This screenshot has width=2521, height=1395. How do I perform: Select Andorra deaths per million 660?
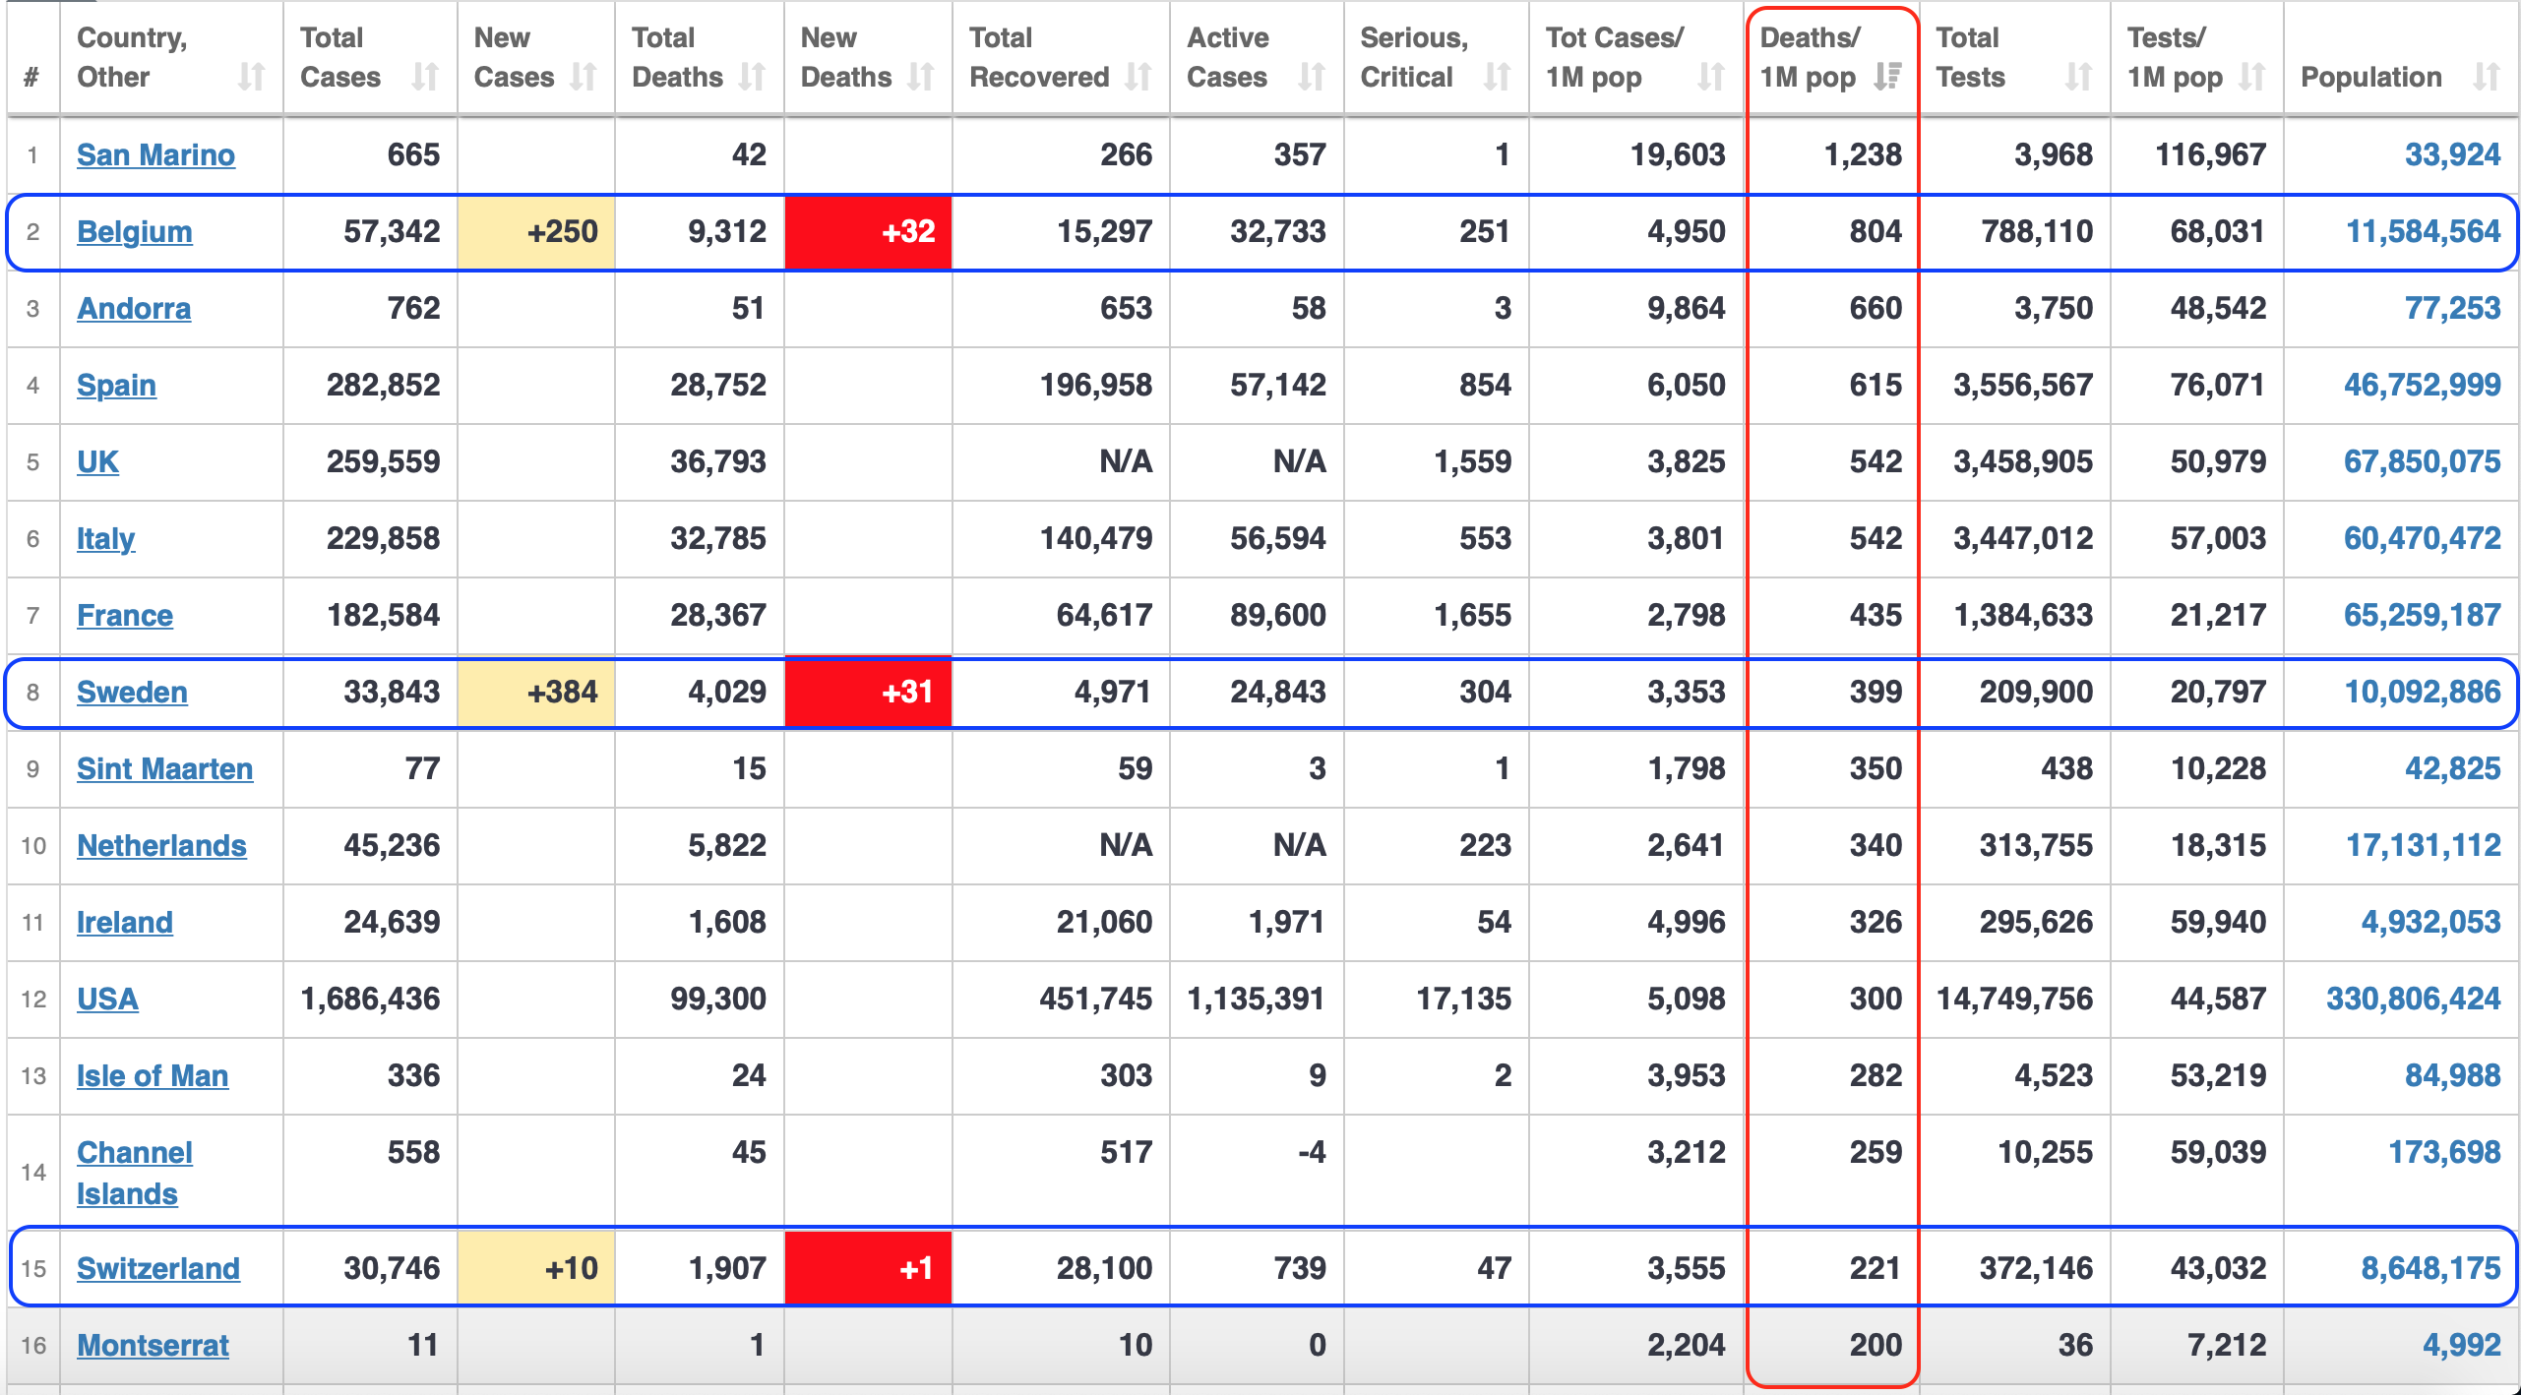tap(1875, 308)
